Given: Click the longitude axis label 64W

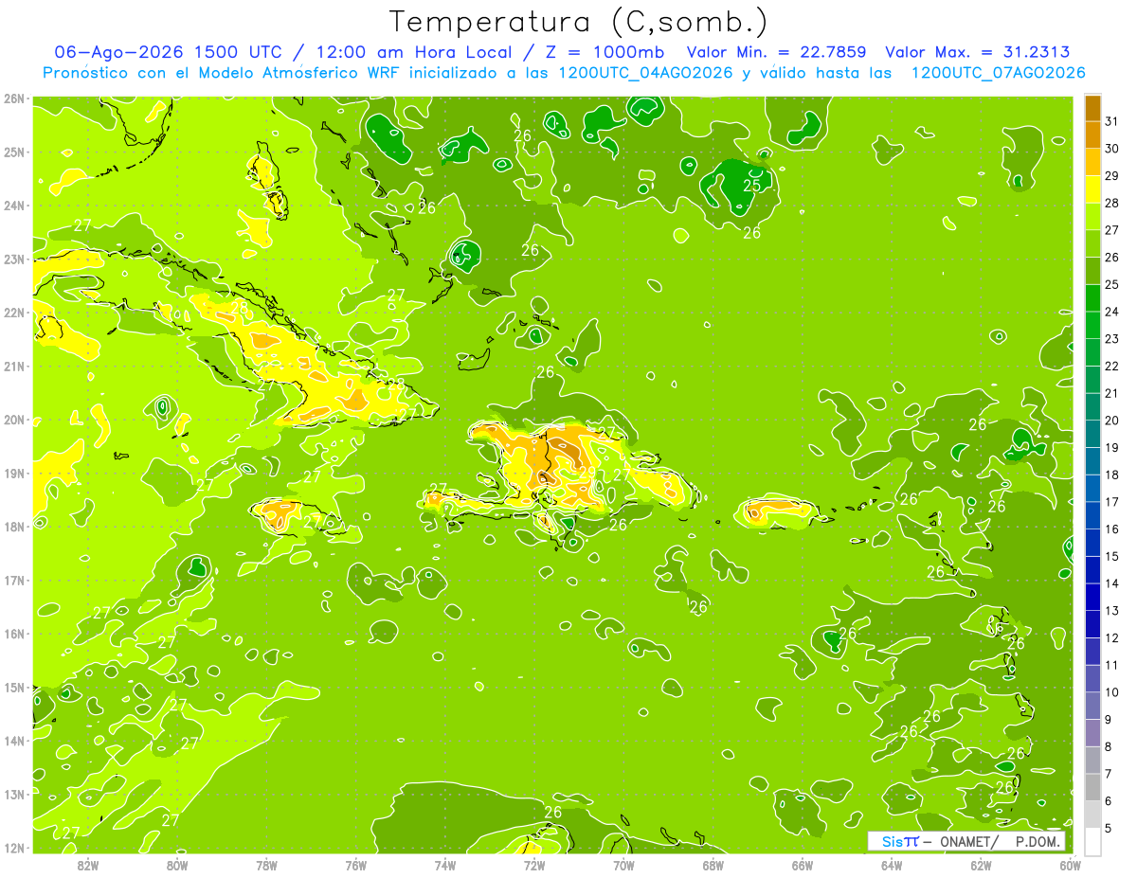Looking at the screenshot, I should pyautogui.click(x=891, y=866).
